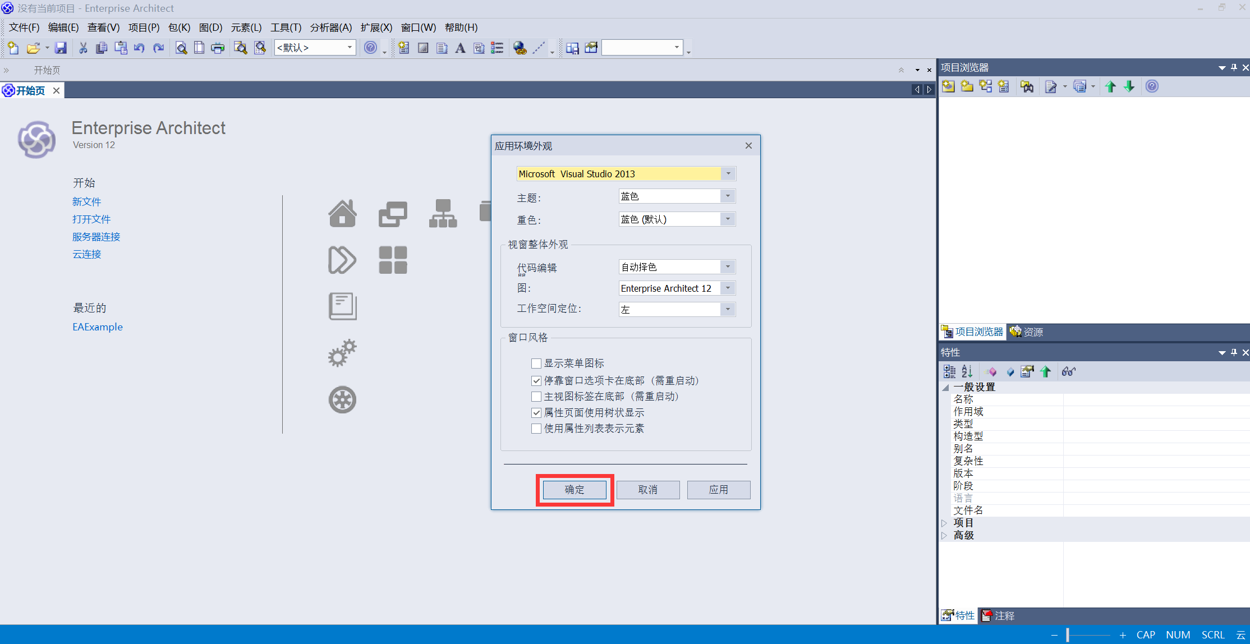Click the empty combo box in main toolbar

(x=642, y=48)
